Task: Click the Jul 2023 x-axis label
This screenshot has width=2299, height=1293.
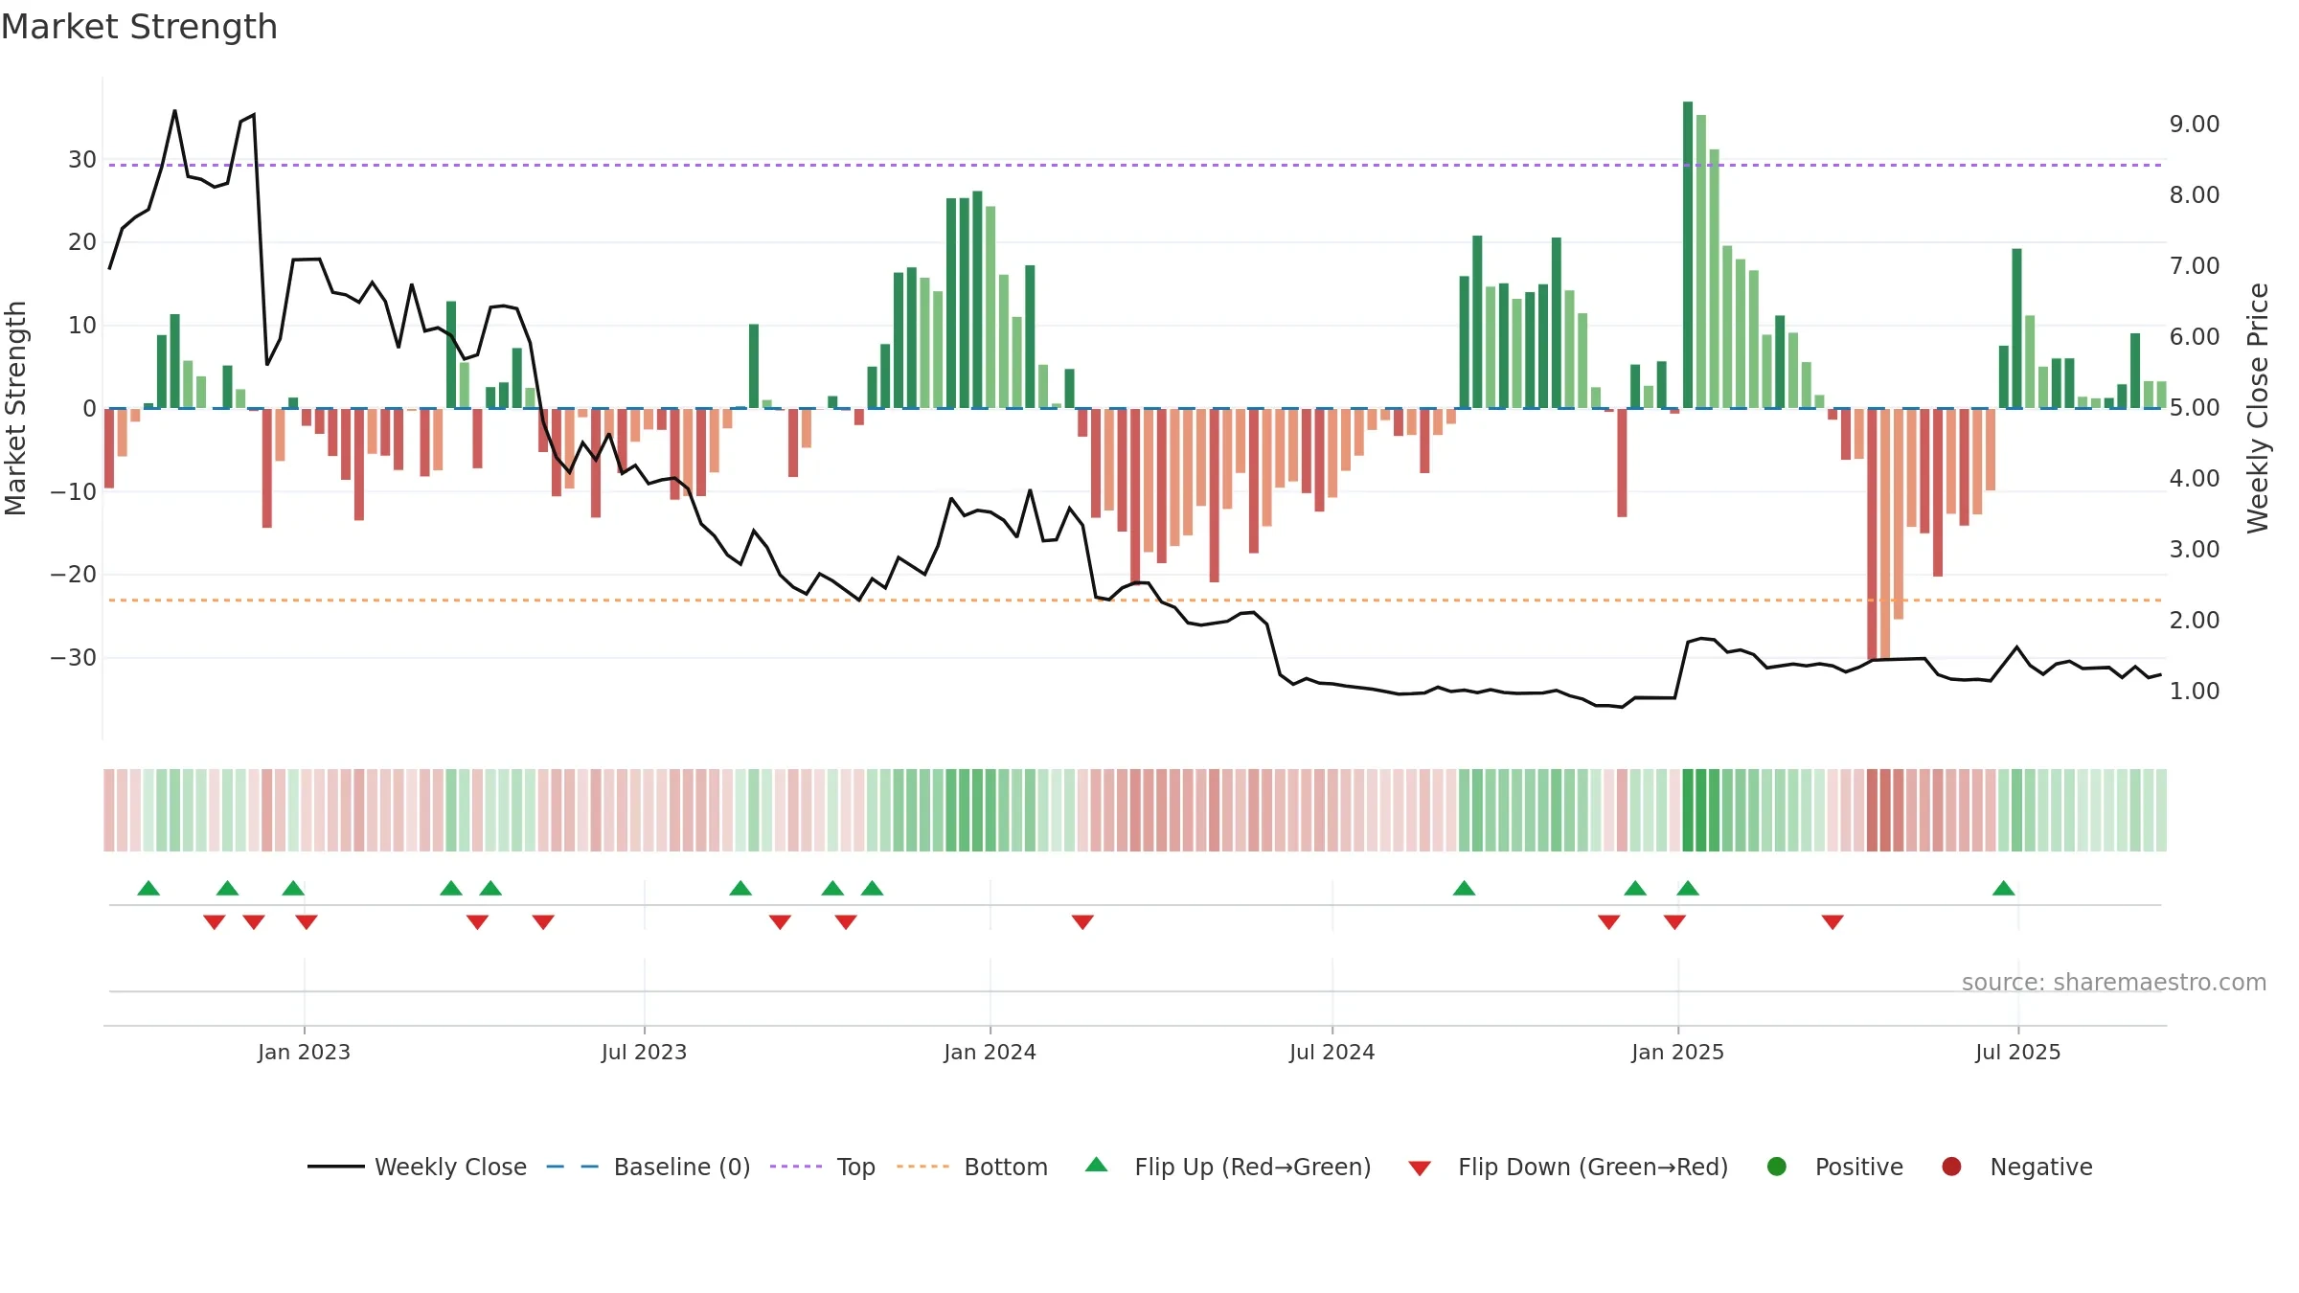Action: pos(644,1053)
